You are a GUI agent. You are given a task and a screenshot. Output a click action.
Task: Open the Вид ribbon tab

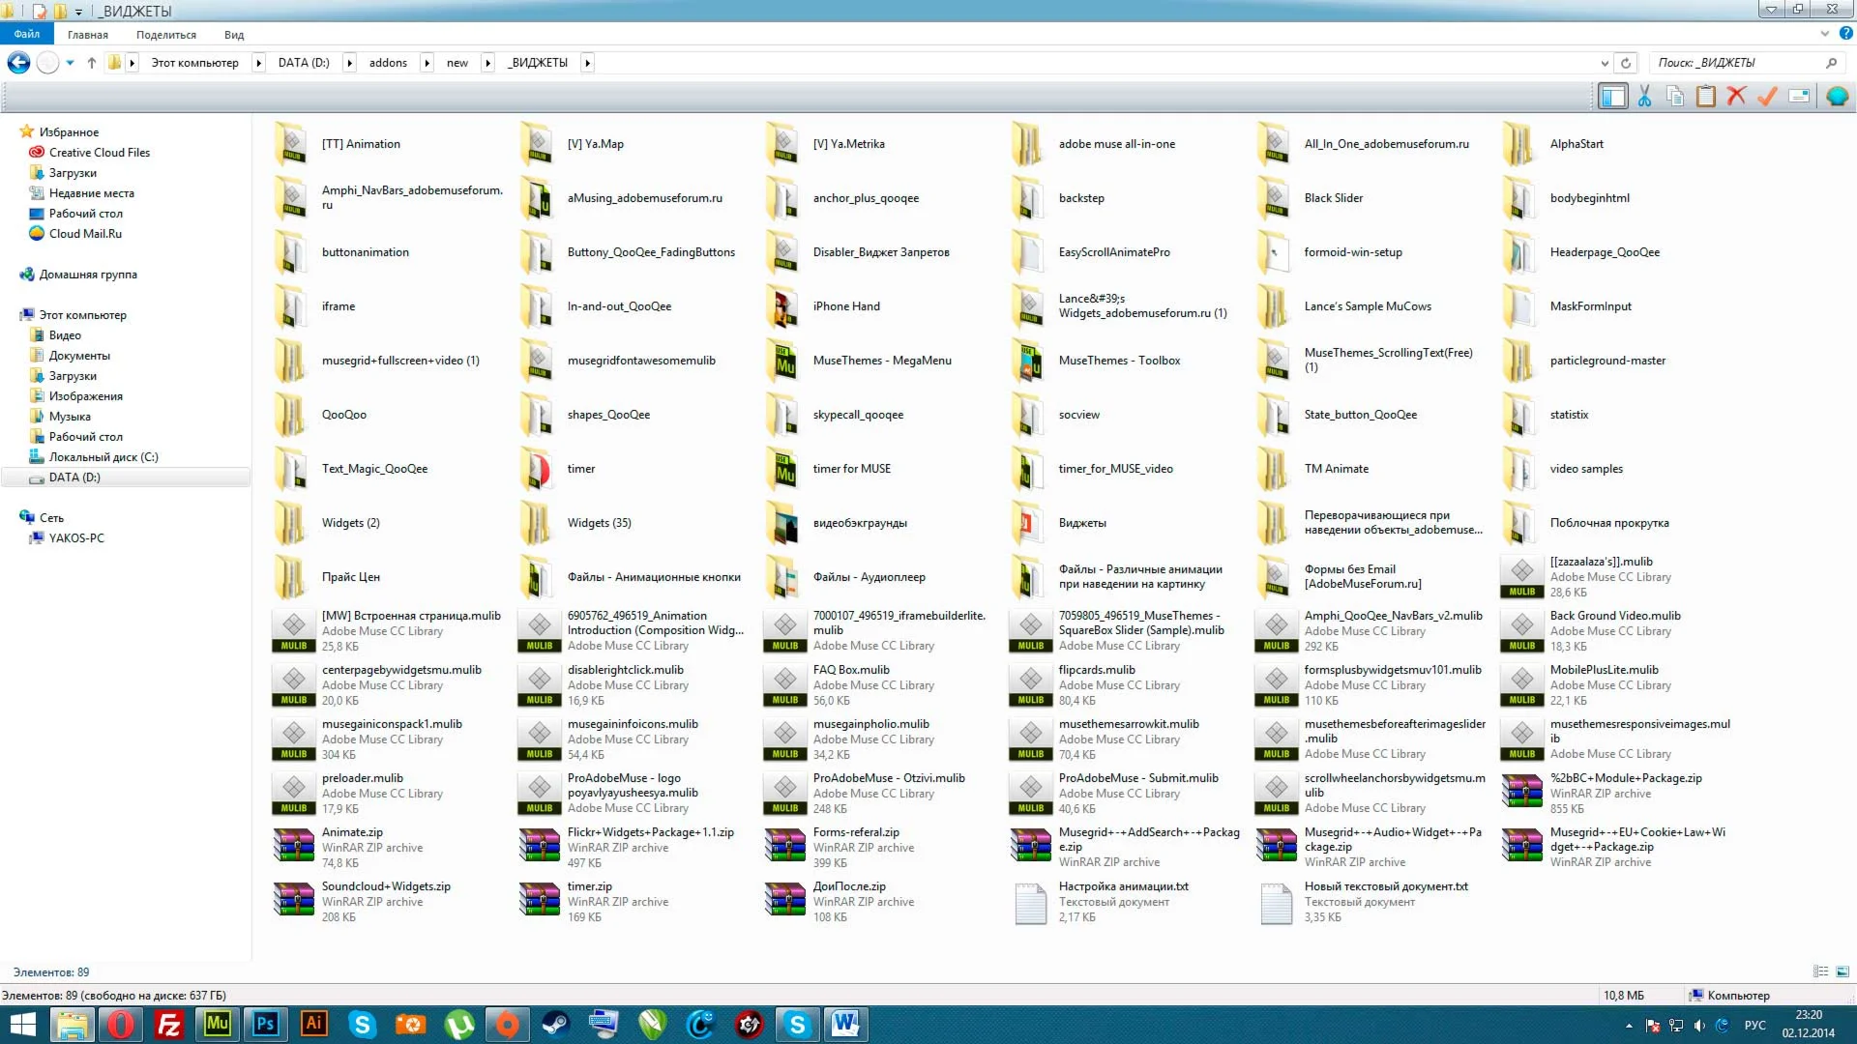[x=234, y=35]
